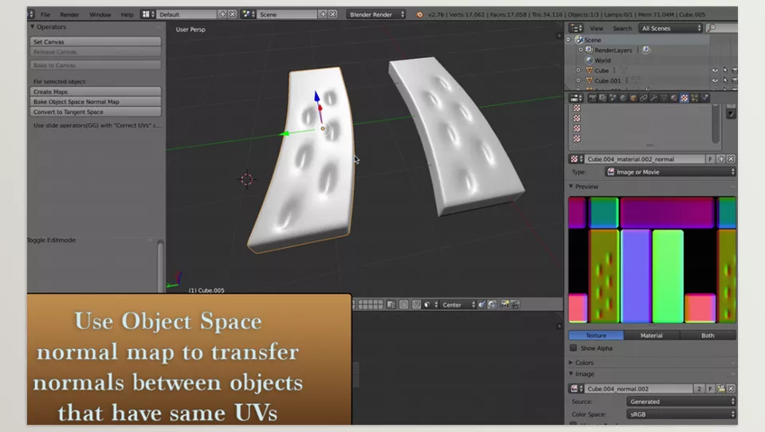Open the Window menu
This screenshot has height=432, width=765.
100,14
